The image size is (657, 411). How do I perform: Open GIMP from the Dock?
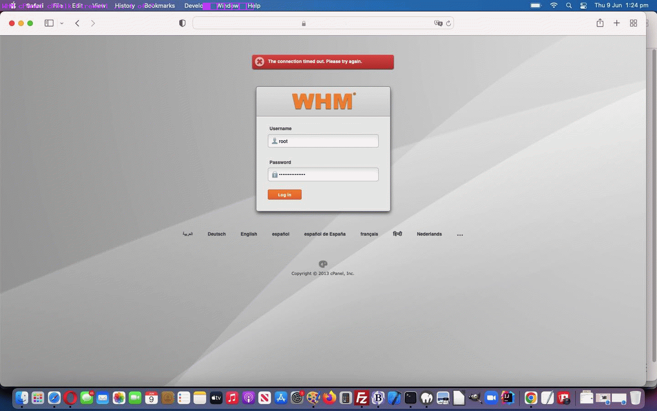(x=475, y=398)
